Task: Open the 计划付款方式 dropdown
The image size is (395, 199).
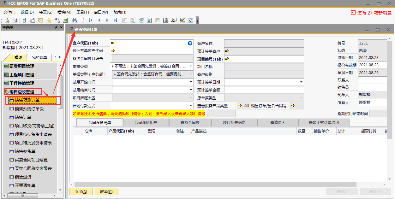Action: (191, 106)
